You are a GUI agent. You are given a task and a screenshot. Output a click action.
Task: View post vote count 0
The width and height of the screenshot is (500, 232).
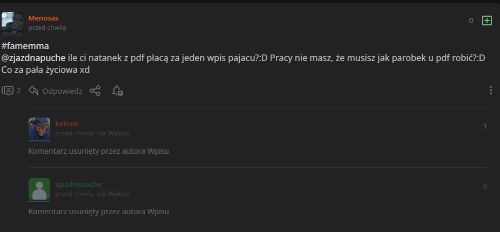[x=471, y=21]
